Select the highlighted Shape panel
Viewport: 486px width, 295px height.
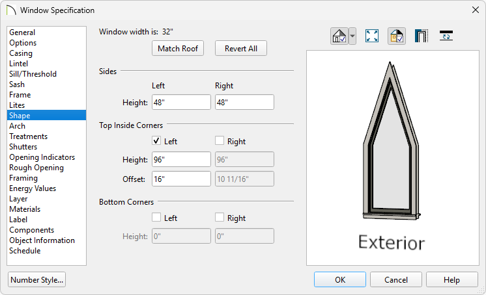point(46,116)
